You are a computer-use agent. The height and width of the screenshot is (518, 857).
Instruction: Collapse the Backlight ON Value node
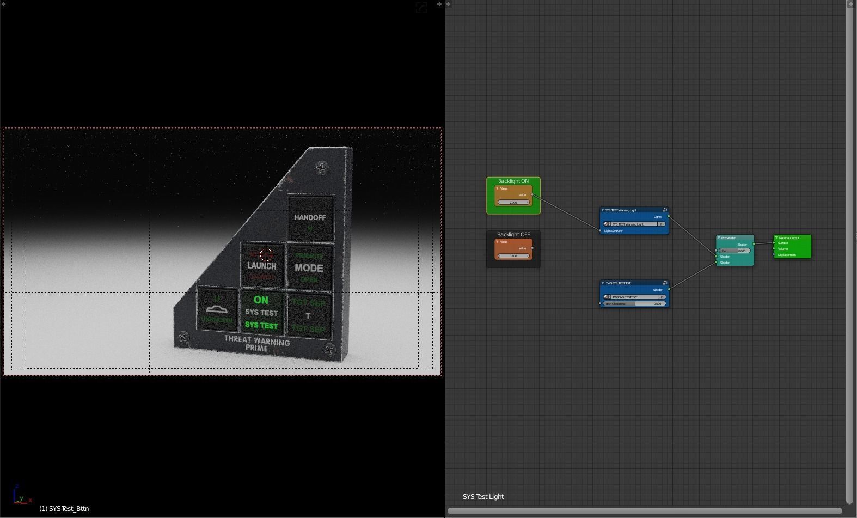(x=497, y=188)
